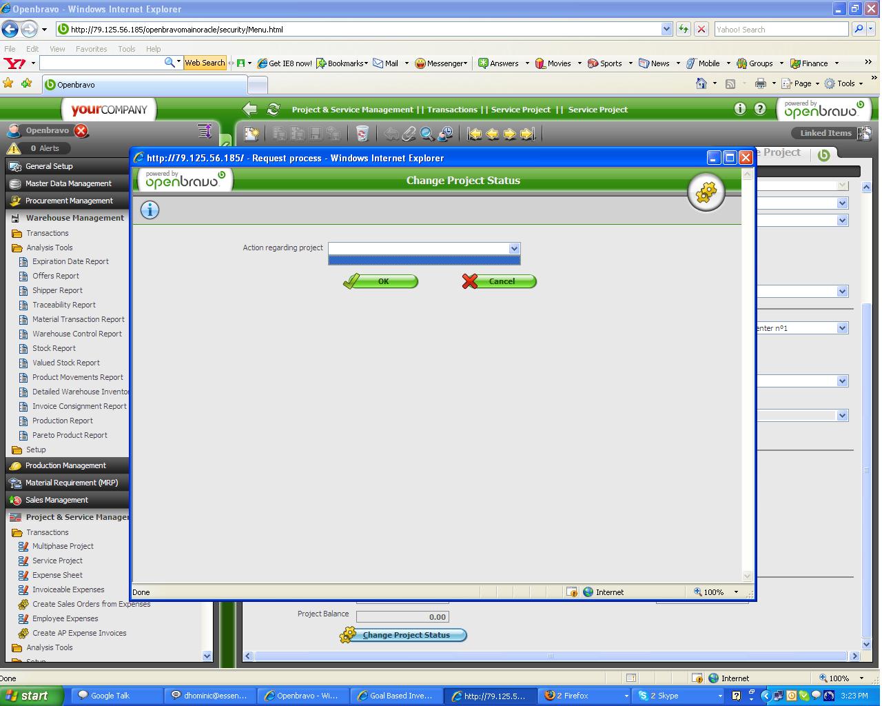Click the IE home icon
Screen dimensions: 882x706
[x=701, y=83]
